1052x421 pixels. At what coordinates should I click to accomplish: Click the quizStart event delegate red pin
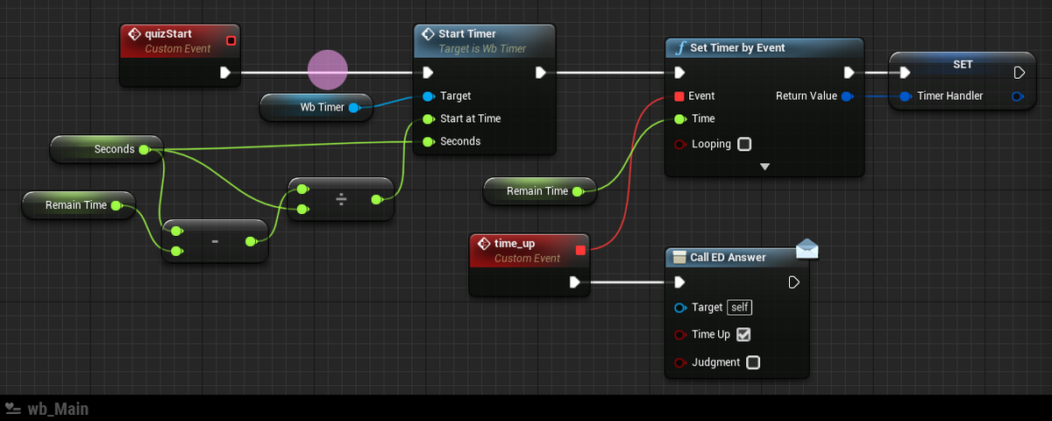(231, 40)
